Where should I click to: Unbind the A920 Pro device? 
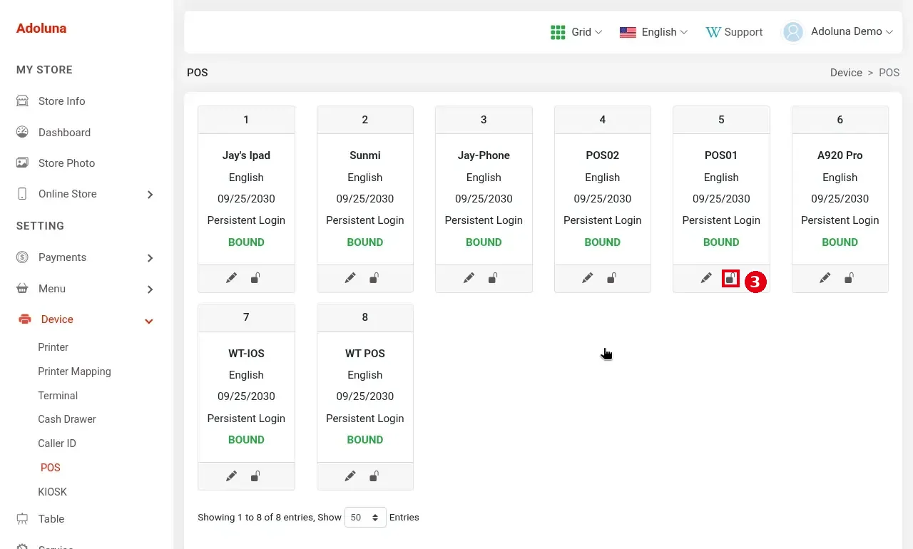849,278
